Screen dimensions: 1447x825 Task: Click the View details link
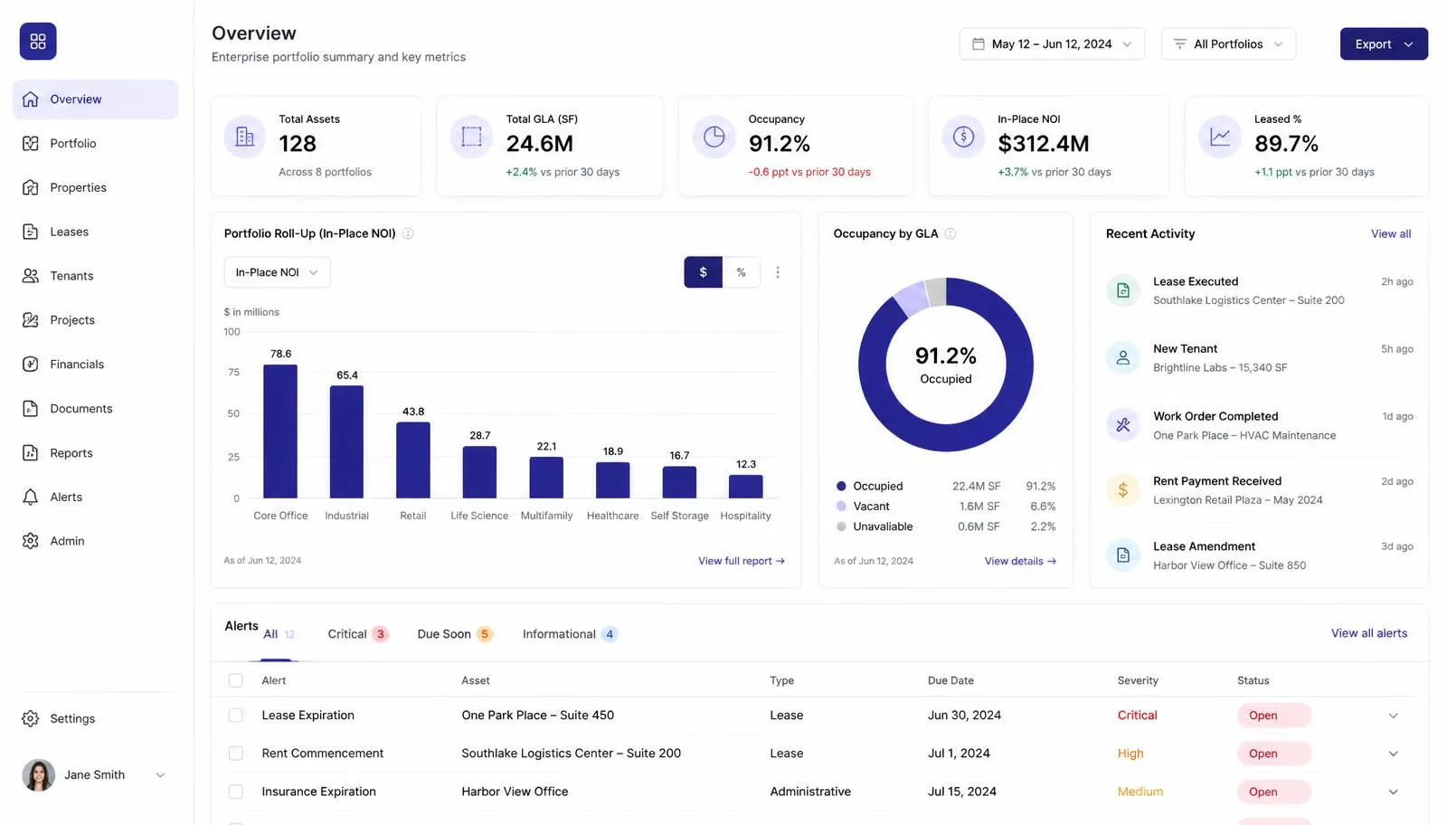[x=1020, y=562]
